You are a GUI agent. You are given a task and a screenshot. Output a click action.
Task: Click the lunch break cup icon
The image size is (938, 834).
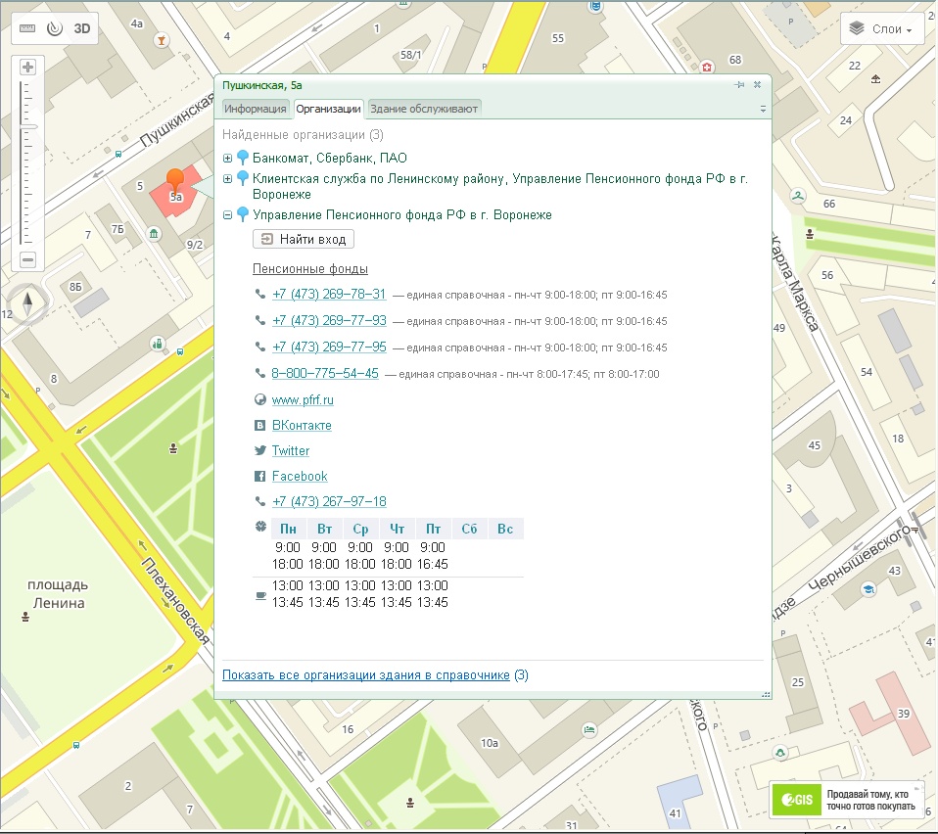(260, 595)
